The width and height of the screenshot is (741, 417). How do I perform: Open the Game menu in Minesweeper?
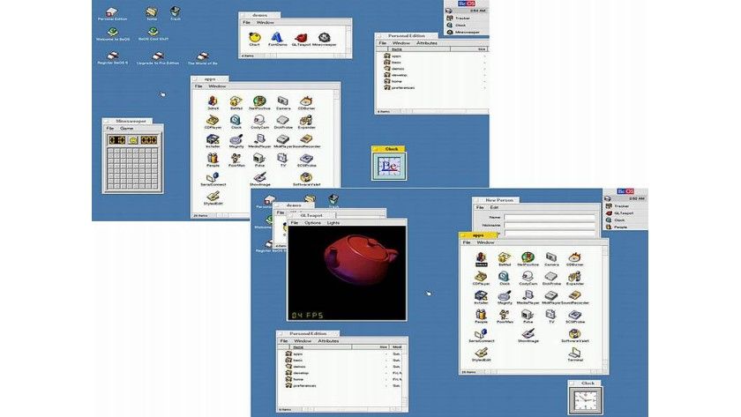(127, 129)
